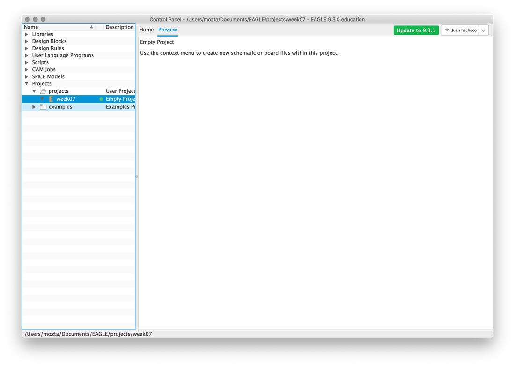Select the projects folder row label

point(59,91)
